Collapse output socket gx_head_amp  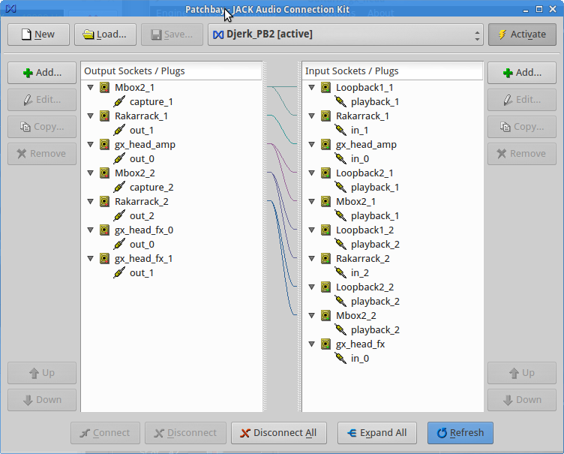(91, 144)
